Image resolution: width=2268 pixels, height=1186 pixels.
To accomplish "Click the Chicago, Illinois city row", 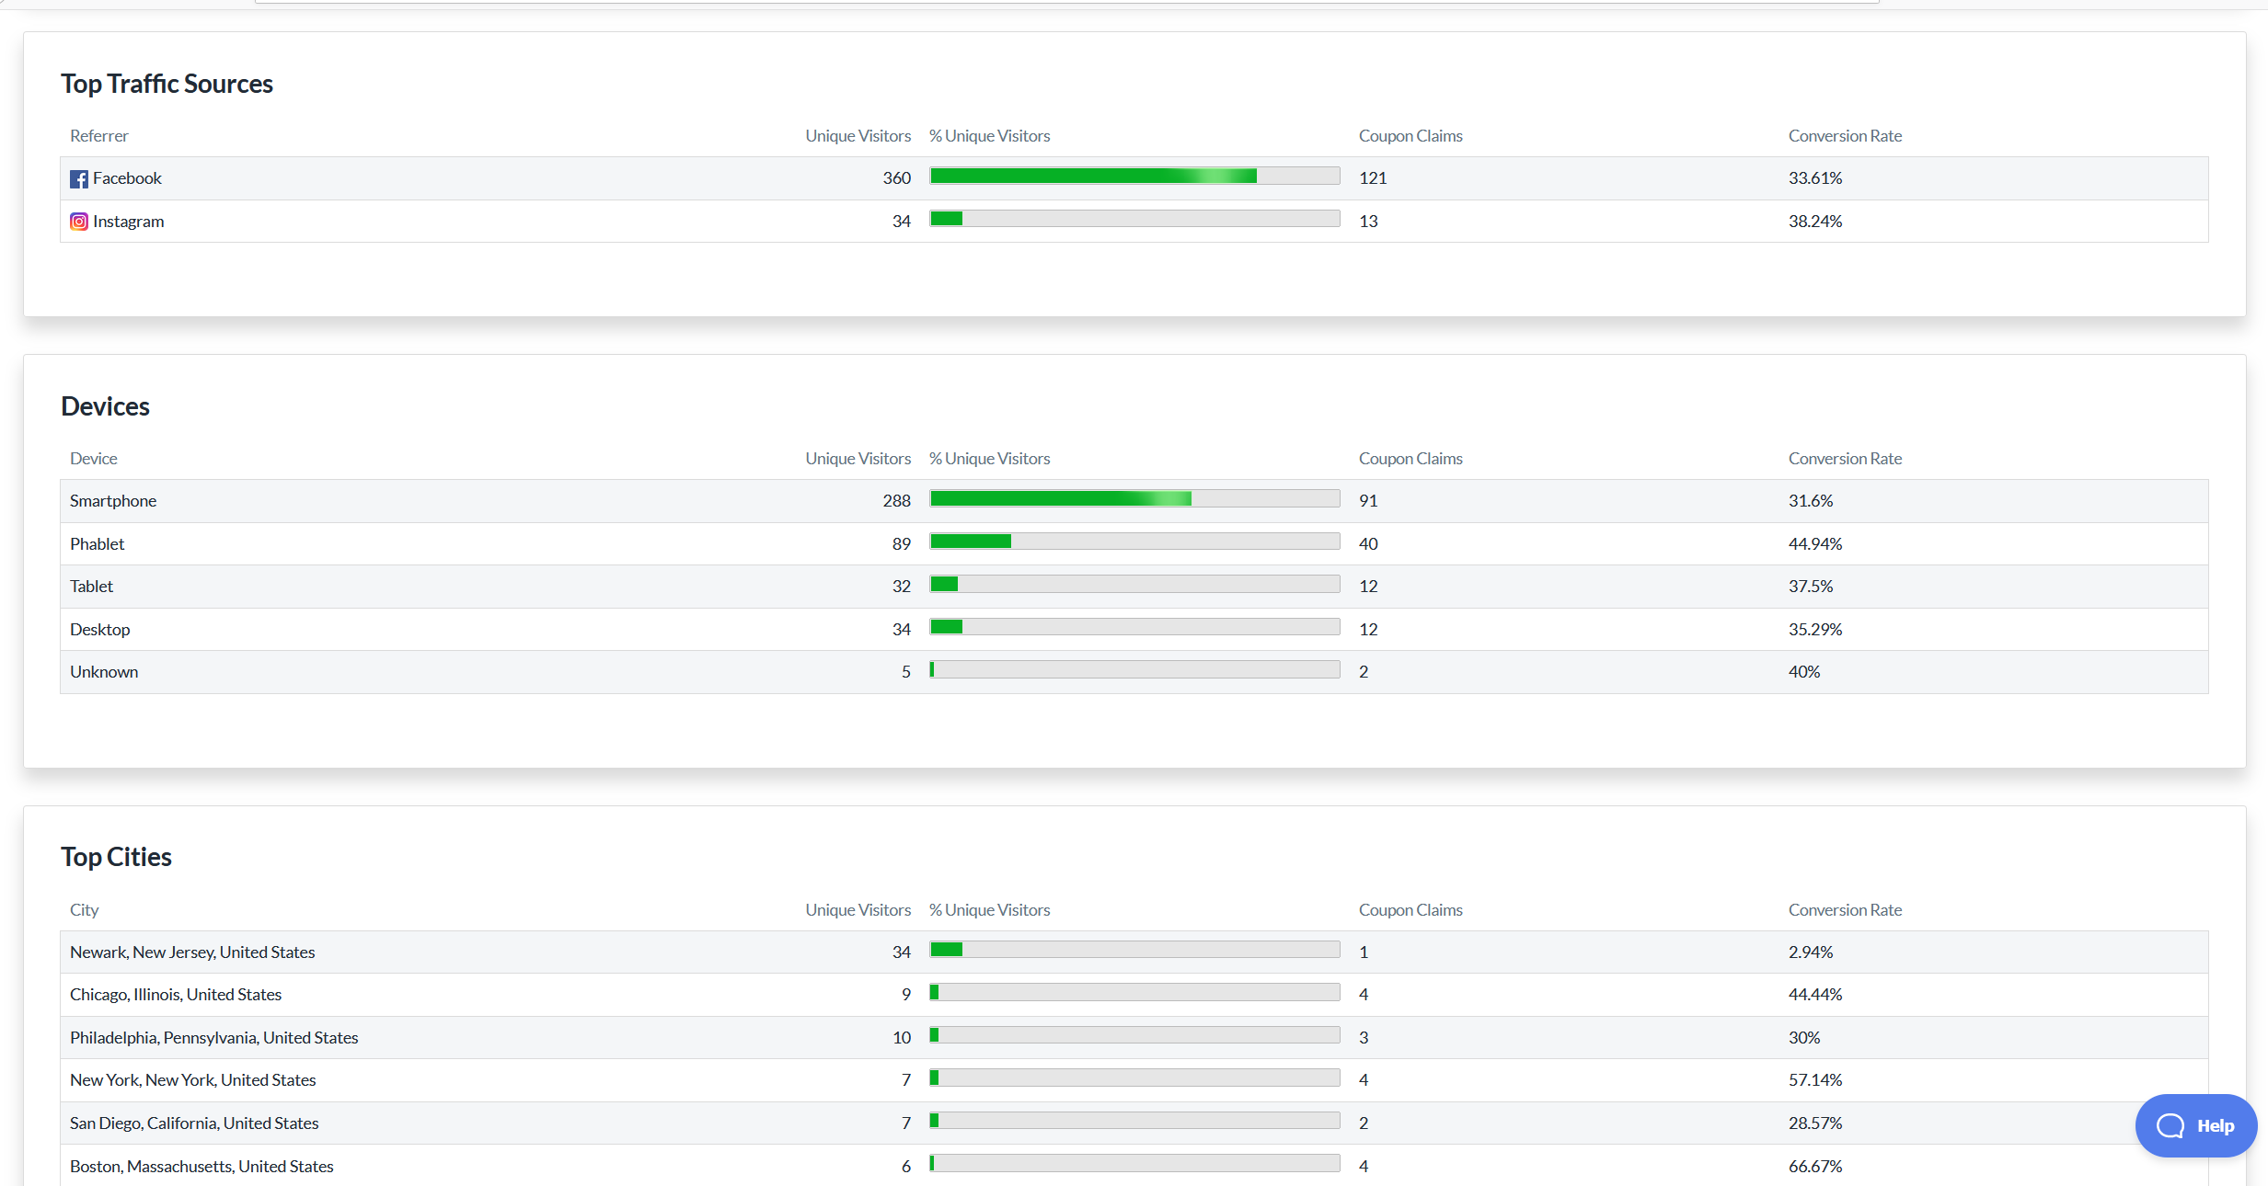I will [x=176, y=995].
